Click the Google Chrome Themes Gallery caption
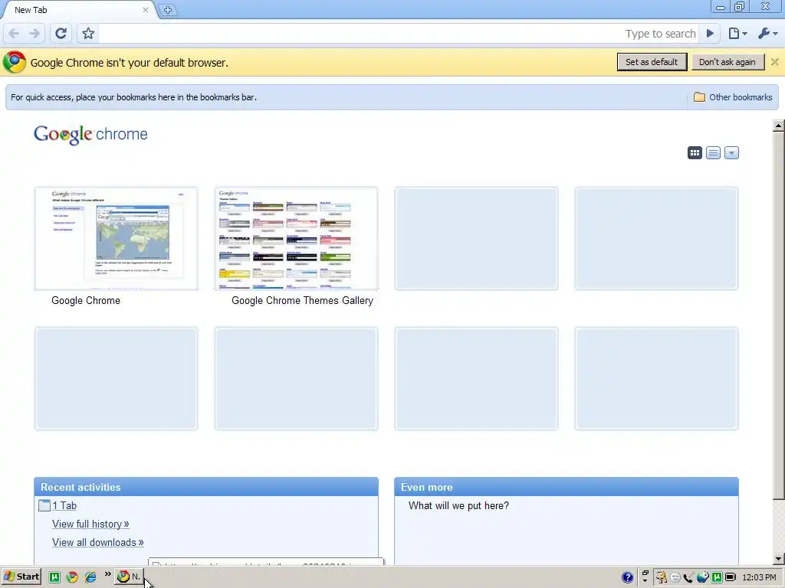 [302, 300]
